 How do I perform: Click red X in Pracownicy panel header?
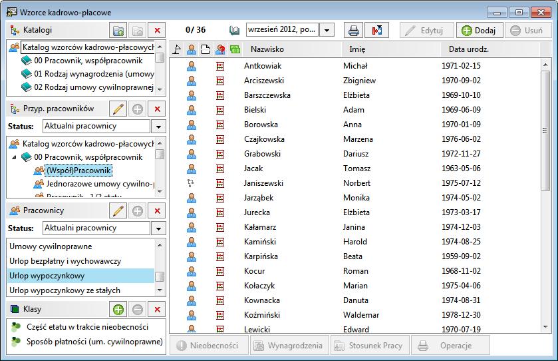[157, 211]
